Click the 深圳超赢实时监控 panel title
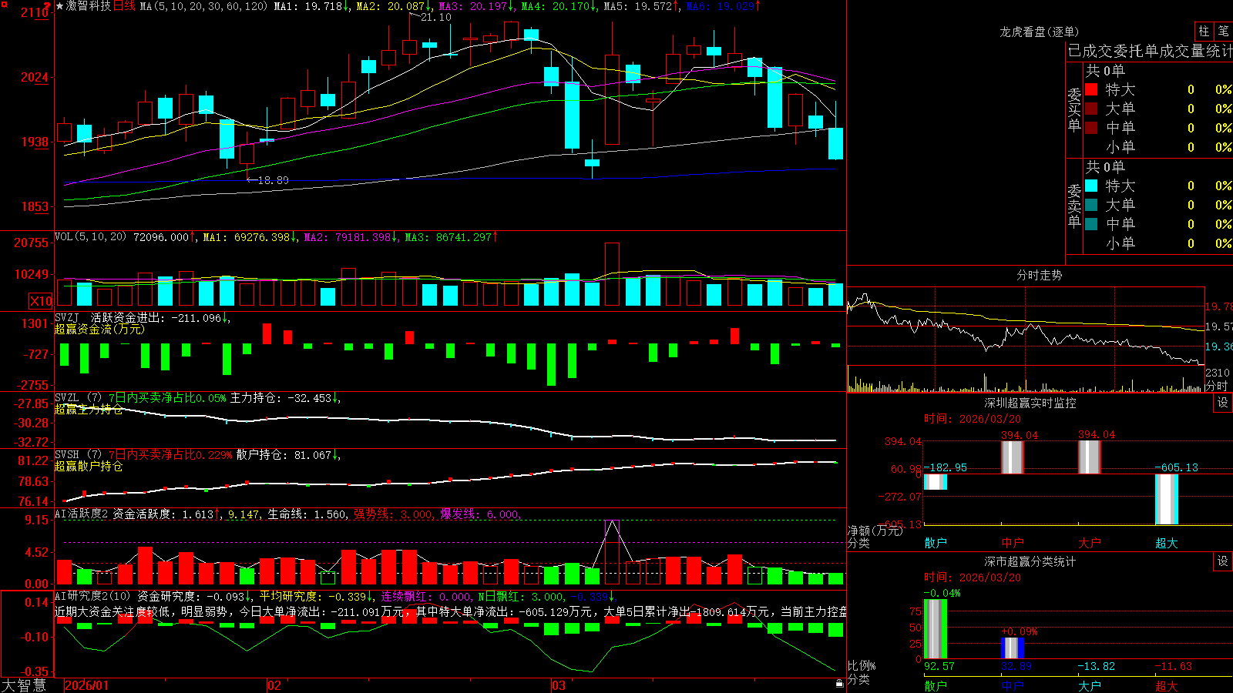 click(x=1030, y=403)
